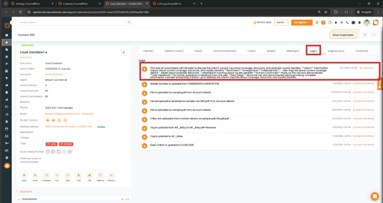Switch to the eSignatures tab
Image resolution: width=383 pixels, height=203 pixels.
pyautogui.click(x=336, y=51)
